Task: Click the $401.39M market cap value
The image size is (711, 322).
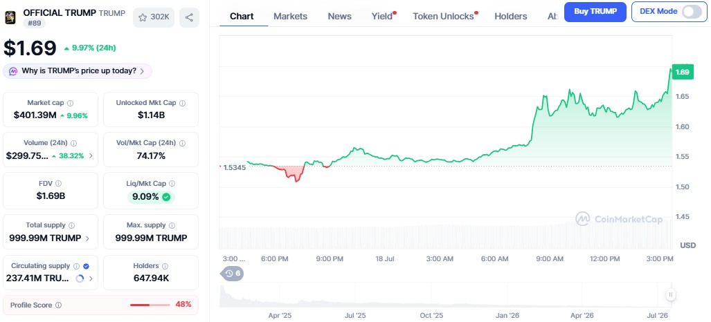Action: (35, 115)
